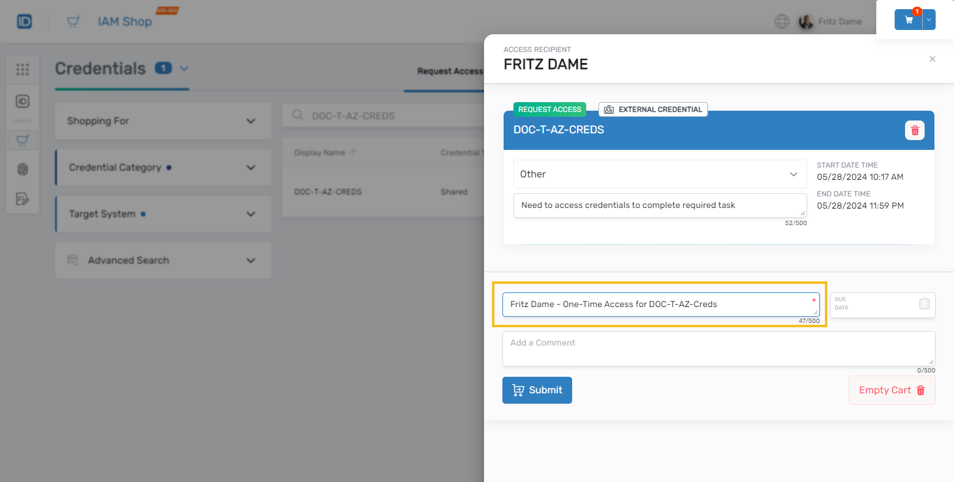This screenshot has width=954, height=482.
Task: Click the document edit icon in sidebar
Action: coord(23,199)
